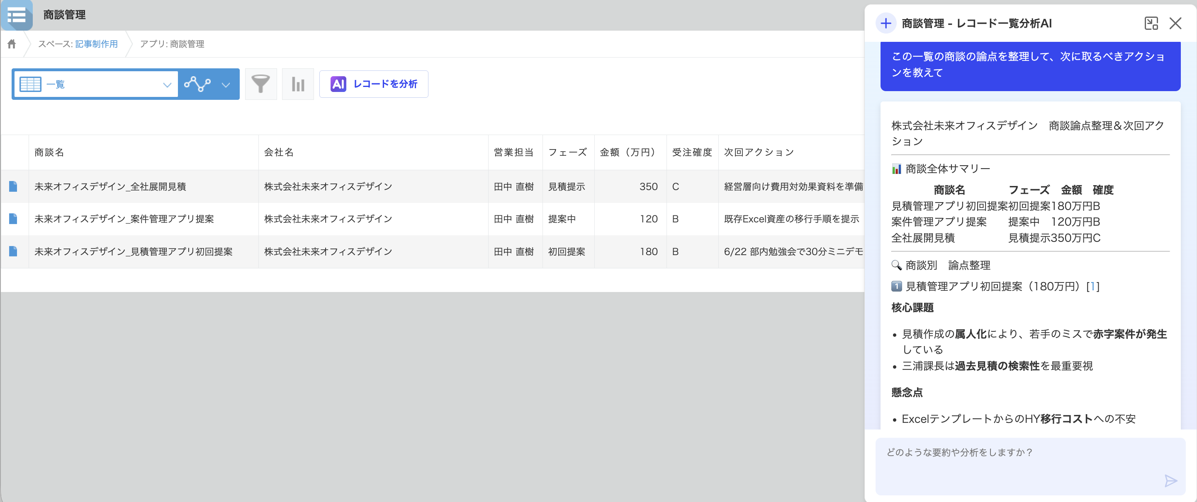The width and height of the screenshot is (1197, 502).
Task: Click the AI prompt input field
Action: (1030, 466)
